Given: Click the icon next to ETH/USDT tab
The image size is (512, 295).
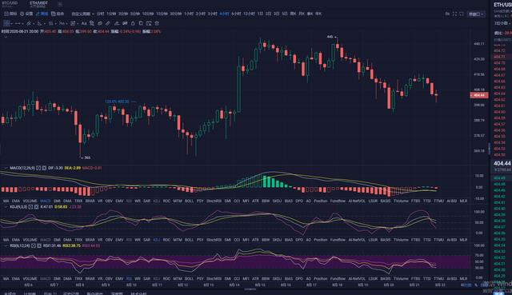Looking at the screenshot, I should pos(60,4).
